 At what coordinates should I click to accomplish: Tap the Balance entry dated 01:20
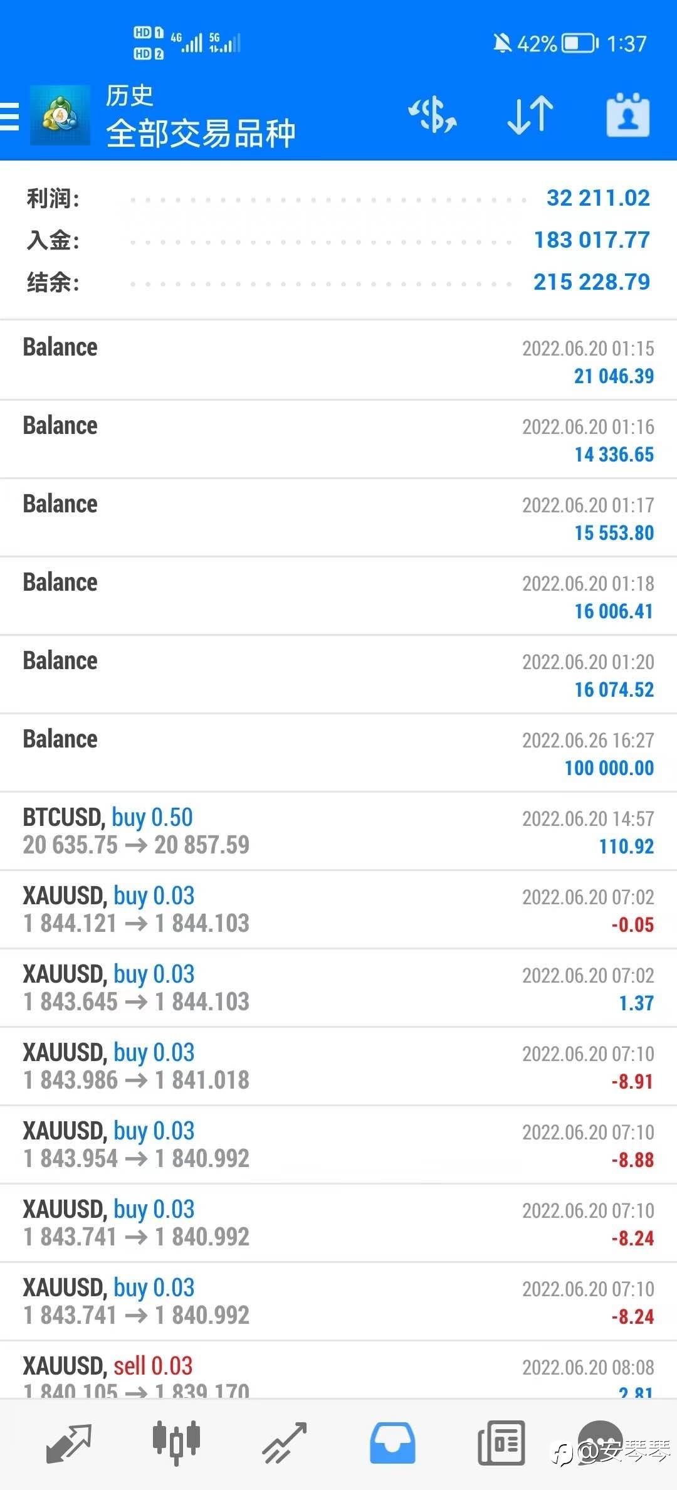(338, 674)
